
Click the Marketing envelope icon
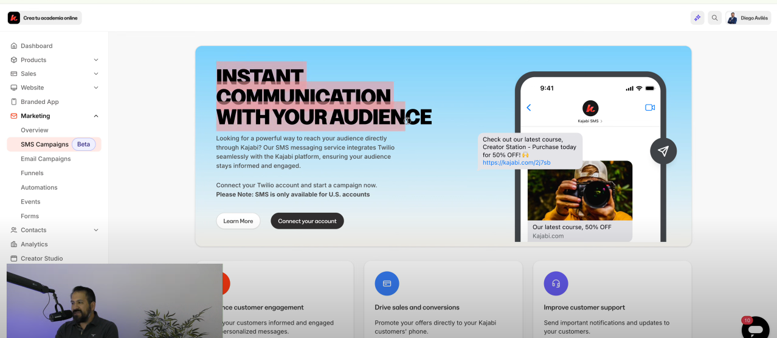[x=14, y=116]
